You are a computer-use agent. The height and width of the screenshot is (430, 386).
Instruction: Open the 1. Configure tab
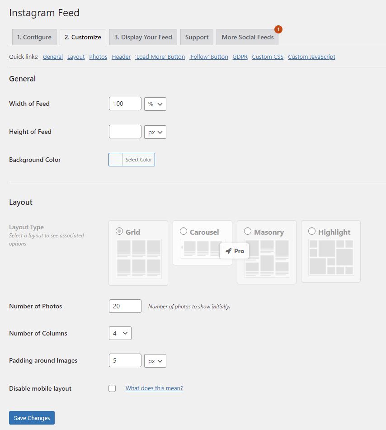pyautogui.click(x=34, y=37)
